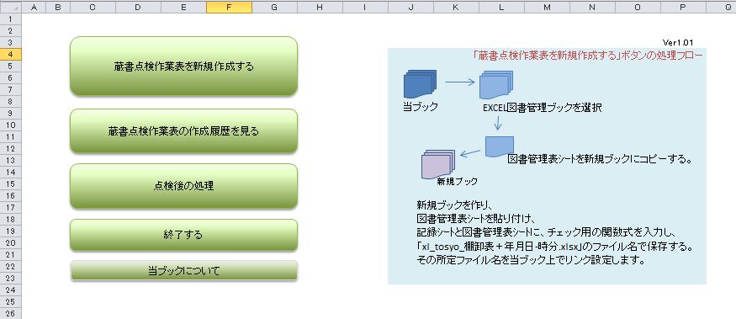Viewport: 736px width, 319px height.
Task: Click the arrow pointing to 新規ブック
Action: (470, 152)
